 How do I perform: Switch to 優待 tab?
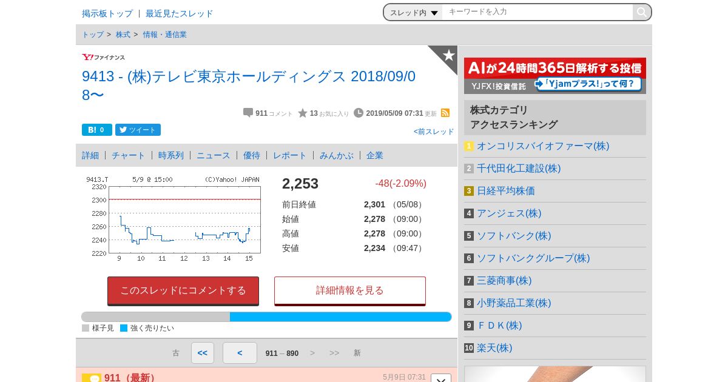click(x=252, y=155)
